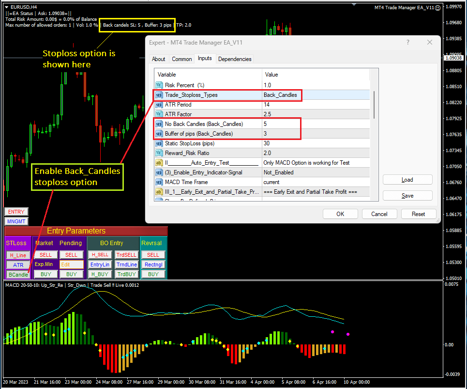Click the Static StopLoss row icon
Screen dimensions: 467x389
pos(159,143)
